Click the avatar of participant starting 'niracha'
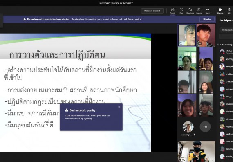Image resolution: width=233 pixels, height=162 pixels. 222,119
